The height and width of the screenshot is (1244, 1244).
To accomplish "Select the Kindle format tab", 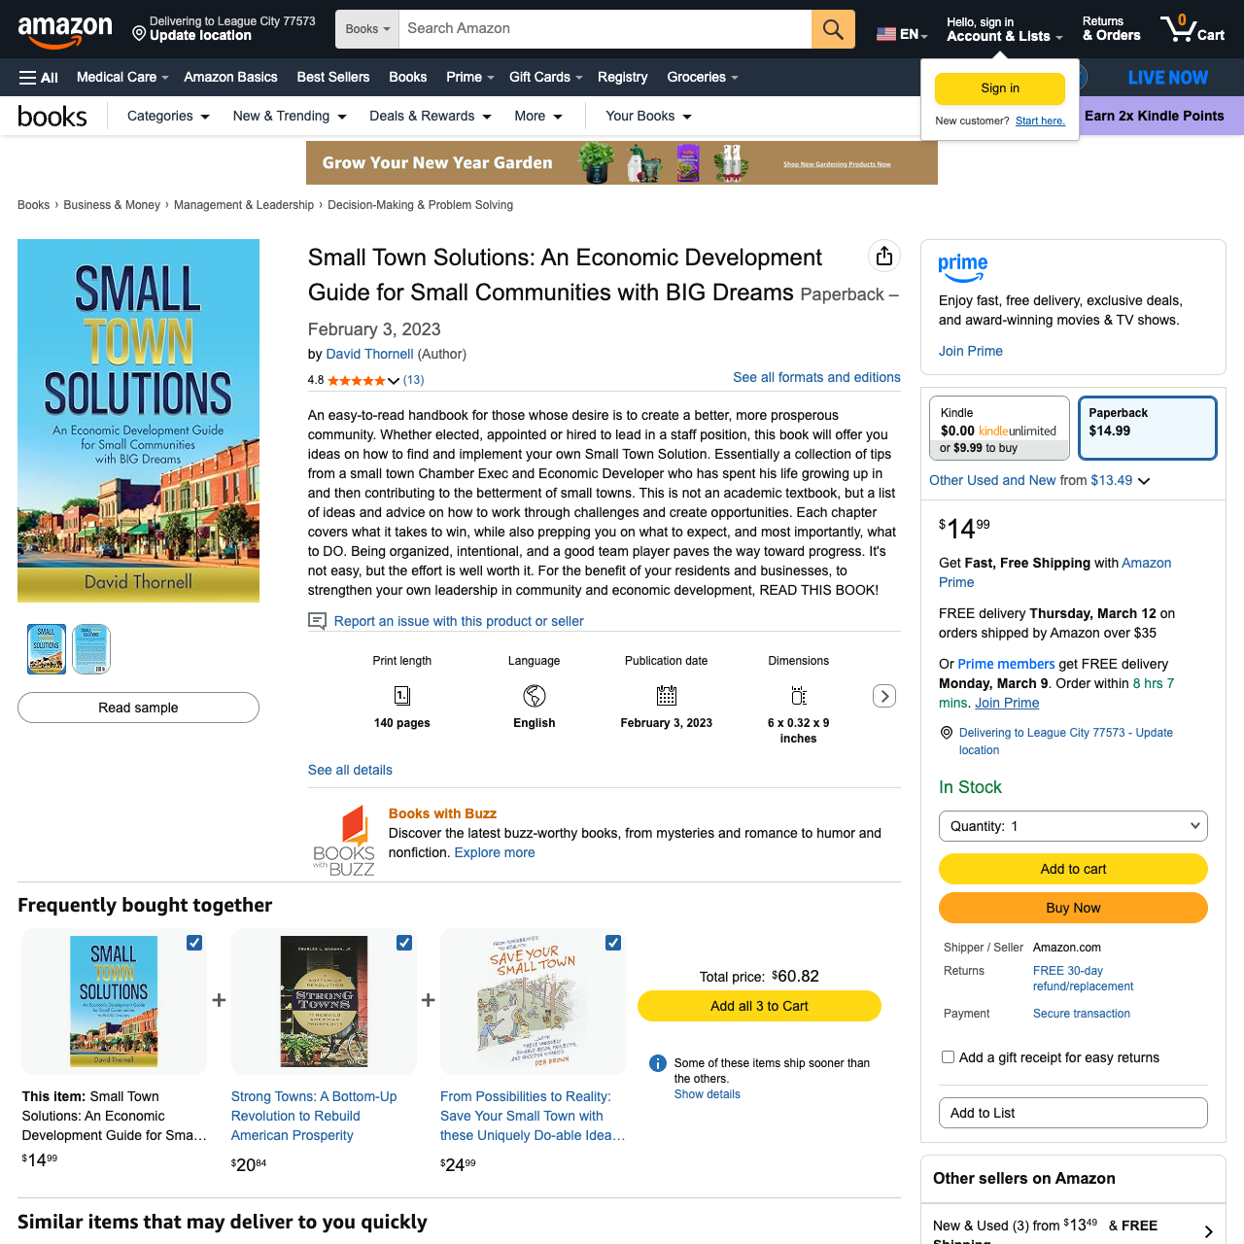I will 999,428.
